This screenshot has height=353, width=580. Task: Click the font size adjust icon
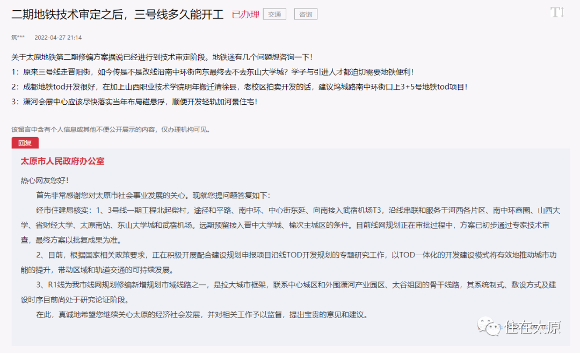tap(557, 12)
